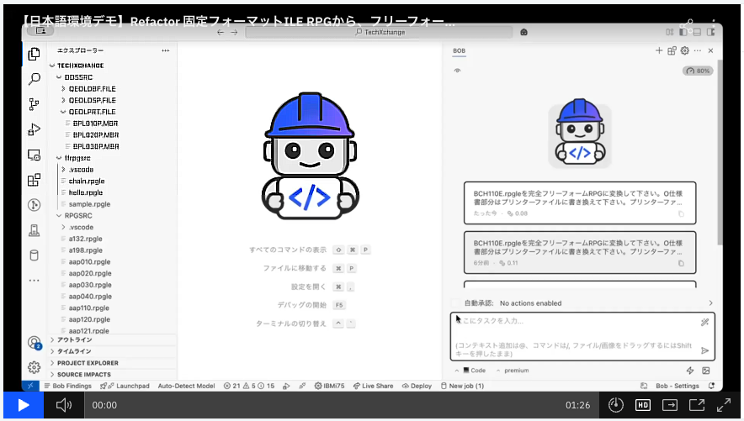The height and width of the screenshot is (421, 744).
Task: Click the lightning bolt icon below input
Action: tap(690, 371)
